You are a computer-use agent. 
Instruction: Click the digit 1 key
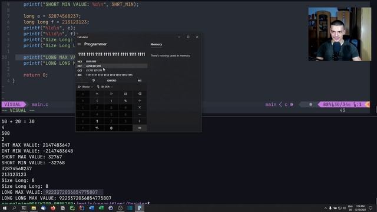click(97, 121)
